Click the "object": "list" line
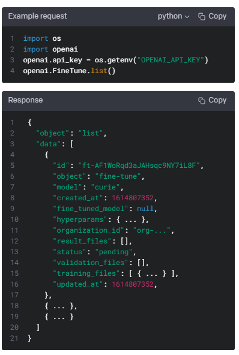 (71, 133)
